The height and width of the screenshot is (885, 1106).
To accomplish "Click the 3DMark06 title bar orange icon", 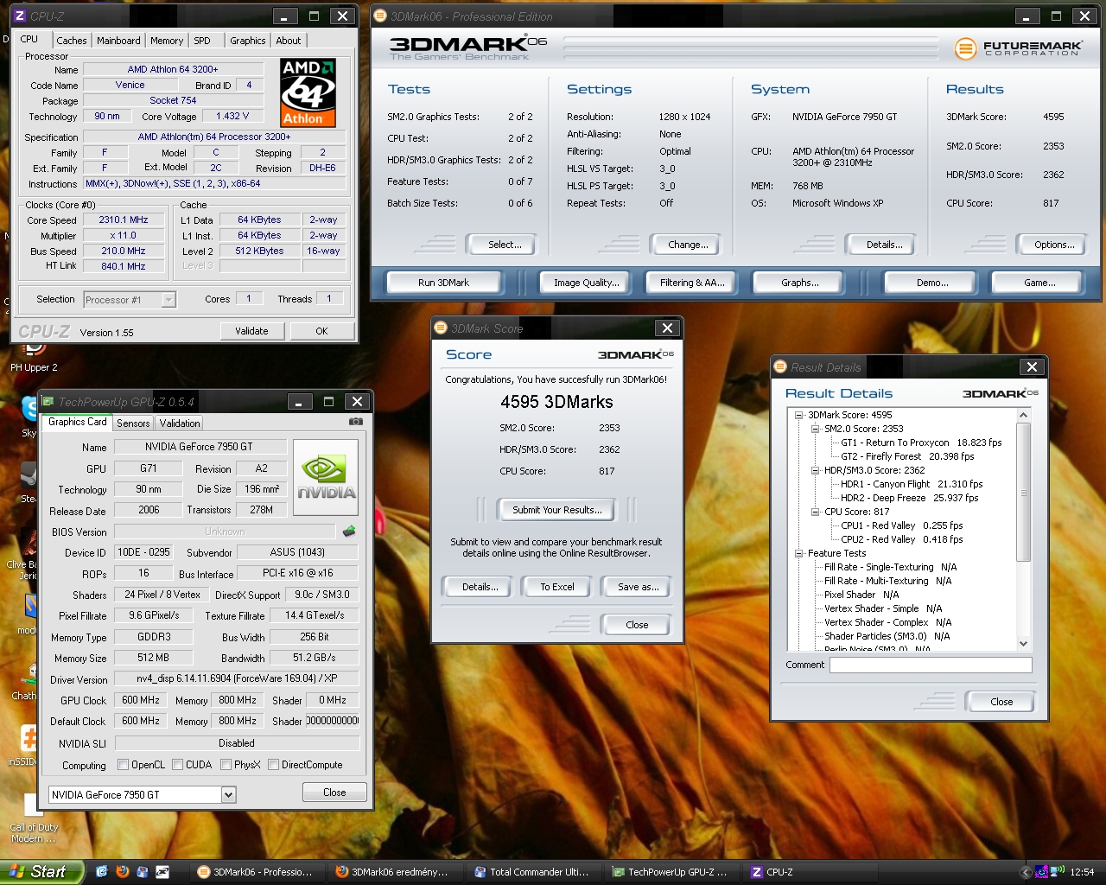I will coord(380,16).
